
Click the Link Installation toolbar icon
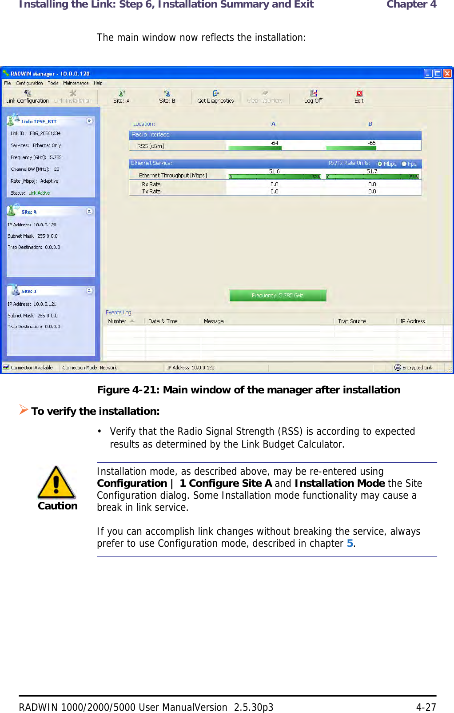click(x=73, y=93)
